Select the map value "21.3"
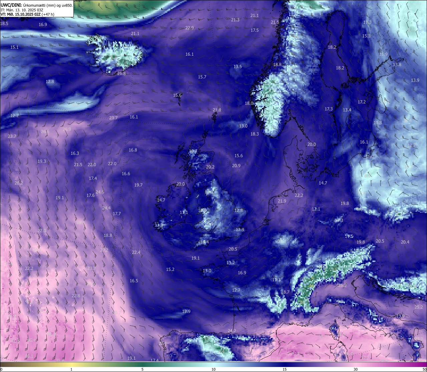427x372 pixels. 235,20
